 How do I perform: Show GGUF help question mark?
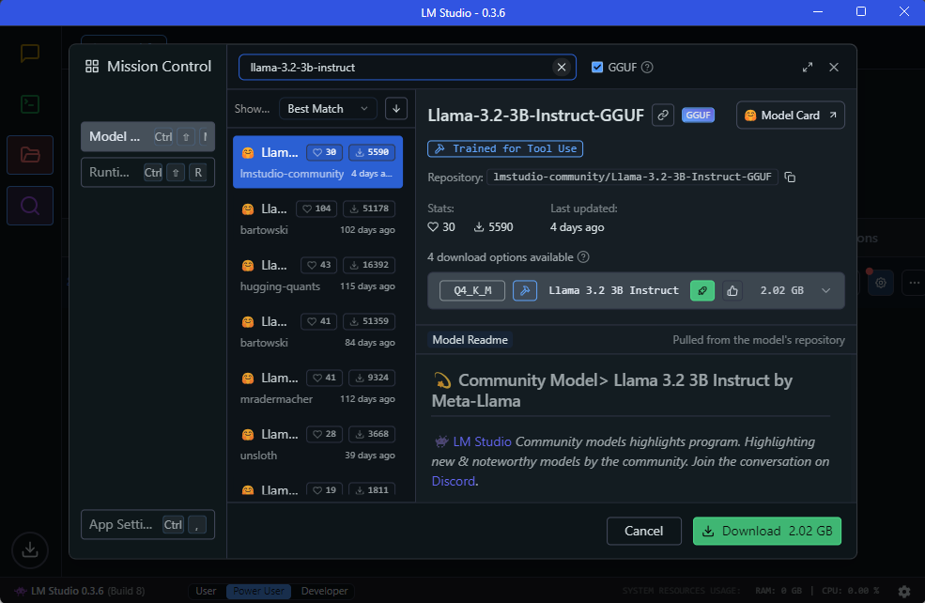[647, 68]
